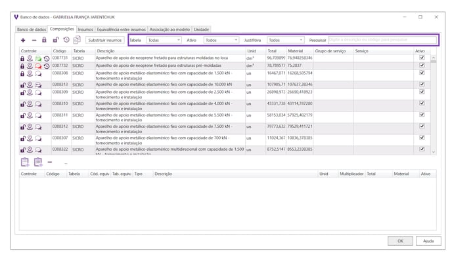Open the Equivalência entre insumos tab

pyautogui.click(x=121, y=29)
